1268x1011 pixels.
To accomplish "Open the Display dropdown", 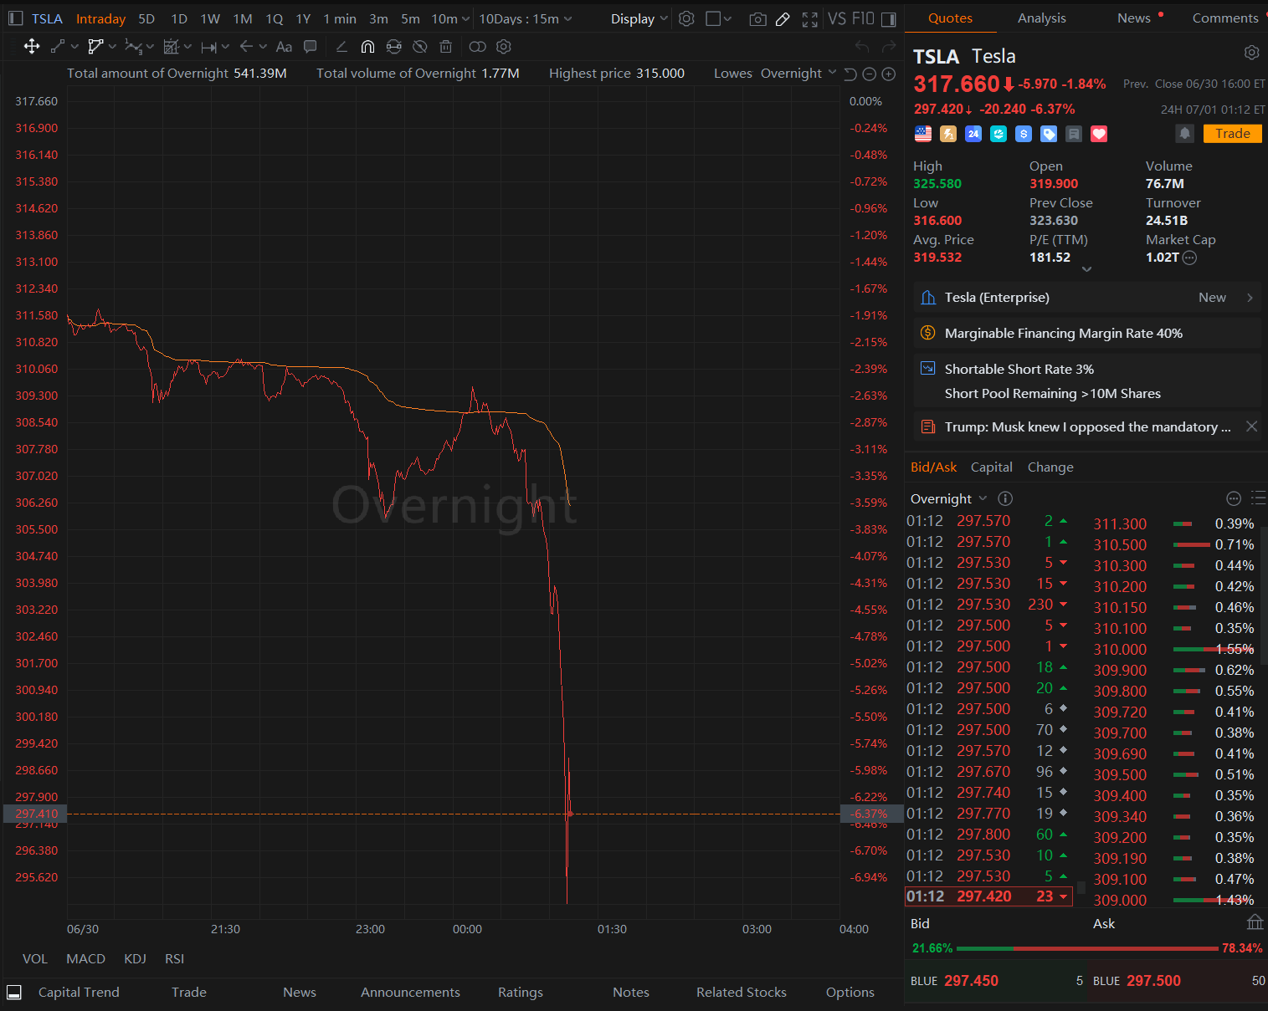I will [639, 18].
